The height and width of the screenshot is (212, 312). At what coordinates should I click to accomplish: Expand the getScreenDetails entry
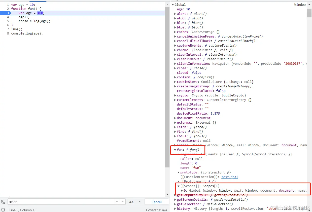(x=175, y=200)
